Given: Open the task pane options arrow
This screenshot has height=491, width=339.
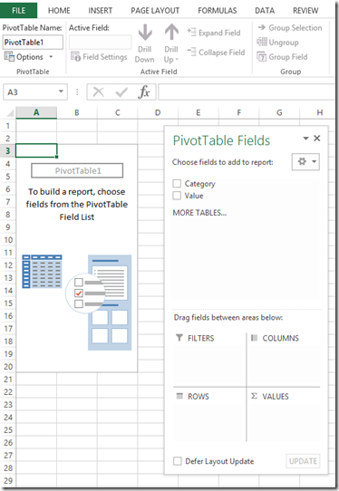Looking at the screenshot, I should pos(305,138).
